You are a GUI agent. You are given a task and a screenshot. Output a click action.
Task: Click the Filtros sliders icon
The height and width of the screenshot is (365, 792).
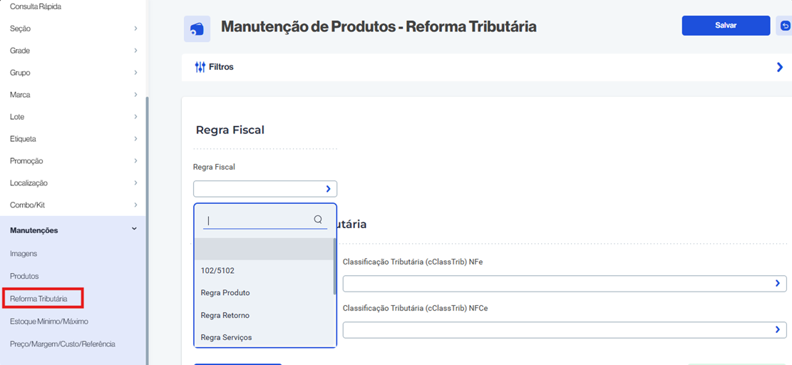pos(200,67)
